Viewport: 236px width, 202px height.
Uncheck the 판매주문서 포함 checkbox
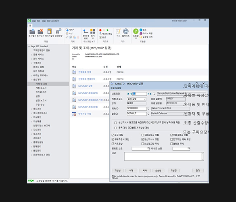[x=171, y=135]
